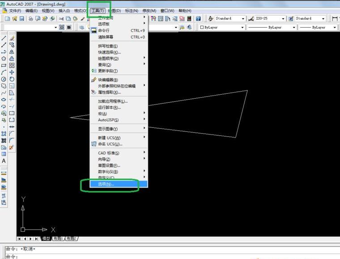This screenshot has height=259, width=340.
Task: Select the Array grid tool
Action: [12, 65]
